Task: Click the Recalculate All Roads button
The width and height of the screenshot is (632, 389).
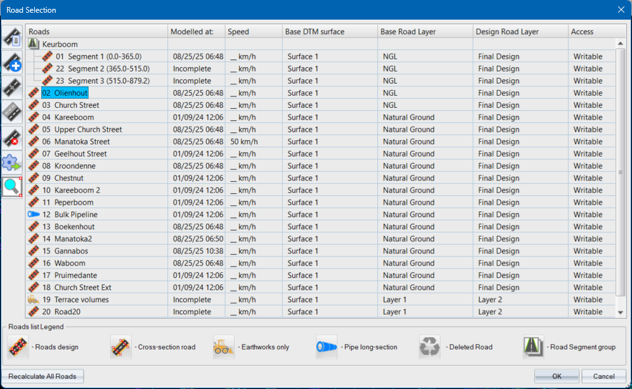Action: (x=42, y=376)
